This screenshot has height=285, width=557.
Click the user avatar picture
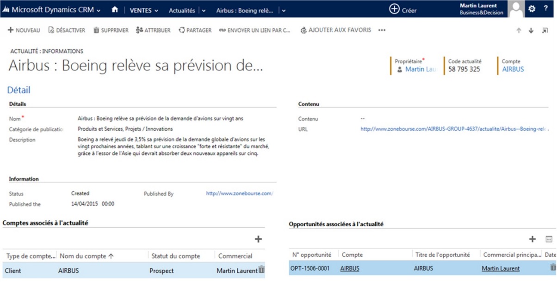(516, 9)
